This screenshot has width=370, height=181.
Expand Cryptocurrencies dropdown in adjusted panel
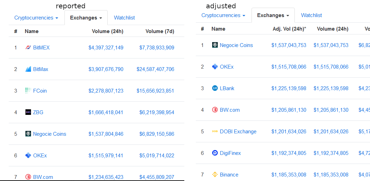pyautogui.click(x=223, y=15)
